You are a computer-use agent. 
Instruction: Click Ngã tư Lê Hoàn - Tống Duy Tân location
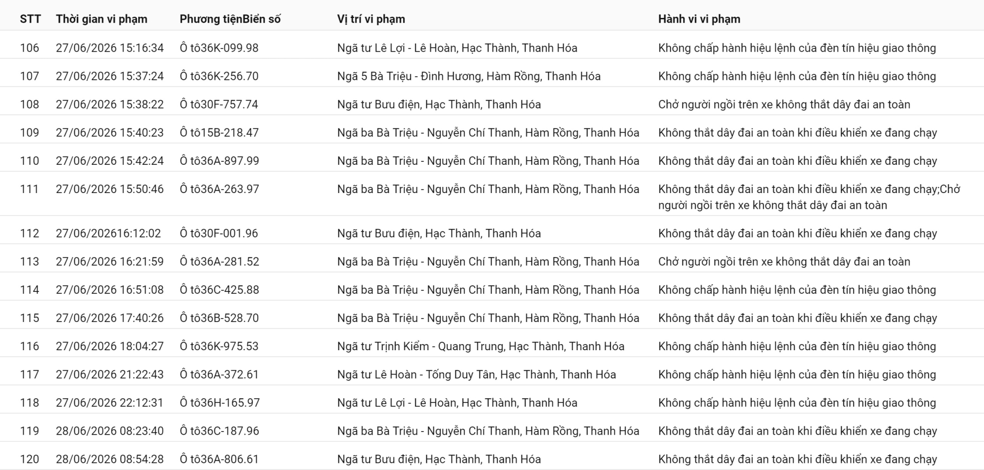pos(477,374)
